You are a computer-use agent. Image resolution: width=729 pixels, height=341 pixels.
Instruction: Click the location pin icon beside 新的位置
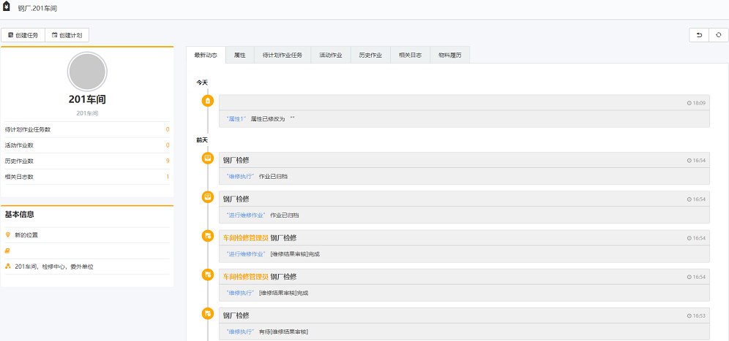point(7,234)
